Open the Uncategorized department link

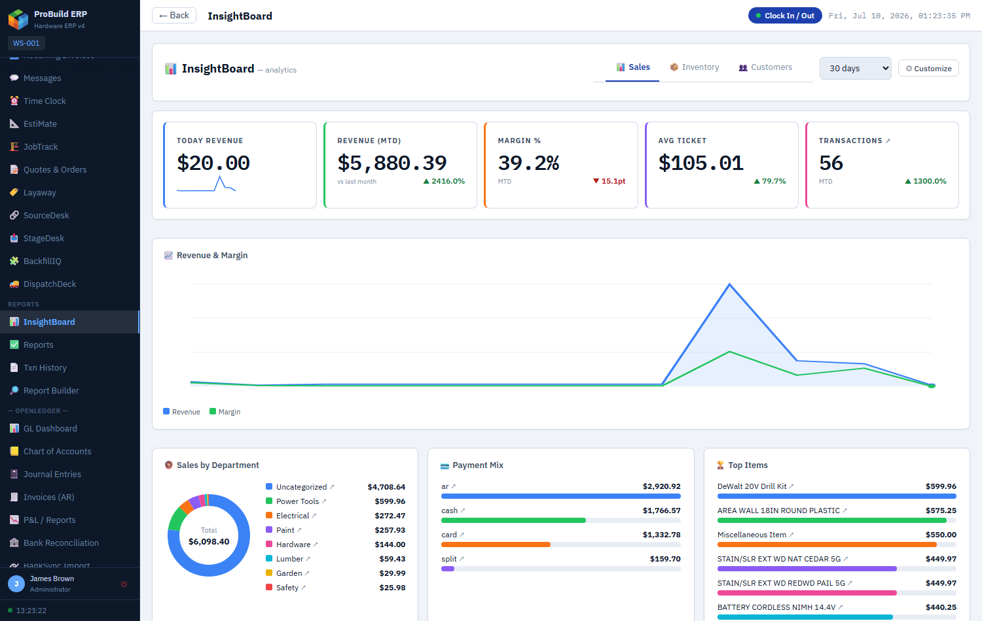(305, 487)
